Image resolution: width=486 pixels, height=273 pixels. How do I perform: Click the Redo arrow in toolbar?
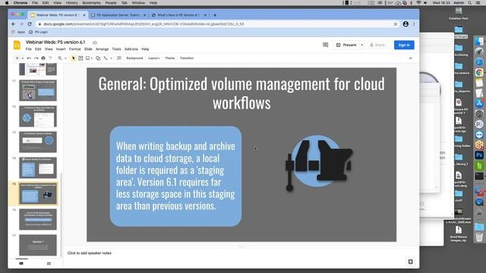pos(36,58)
